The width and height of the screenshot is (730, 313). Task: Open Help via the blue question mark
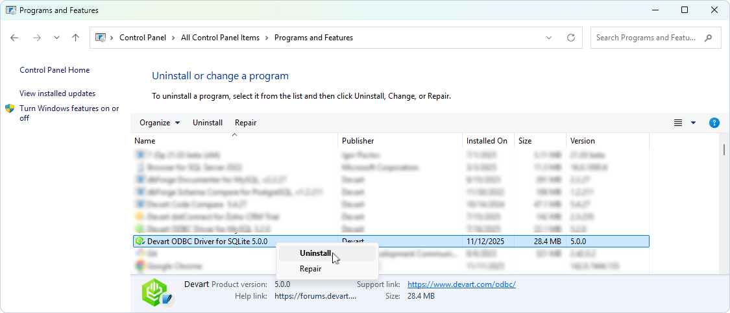714,123
